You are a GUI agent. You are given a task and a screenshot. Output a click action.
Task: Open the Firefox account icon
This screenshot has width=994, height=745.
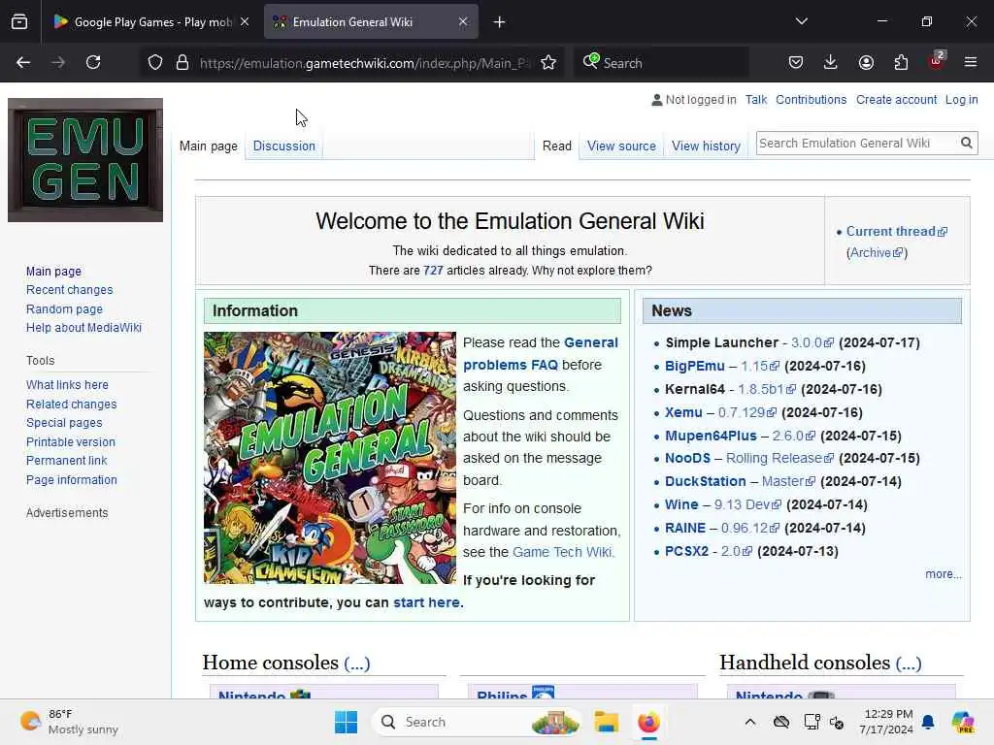(866, 62)
